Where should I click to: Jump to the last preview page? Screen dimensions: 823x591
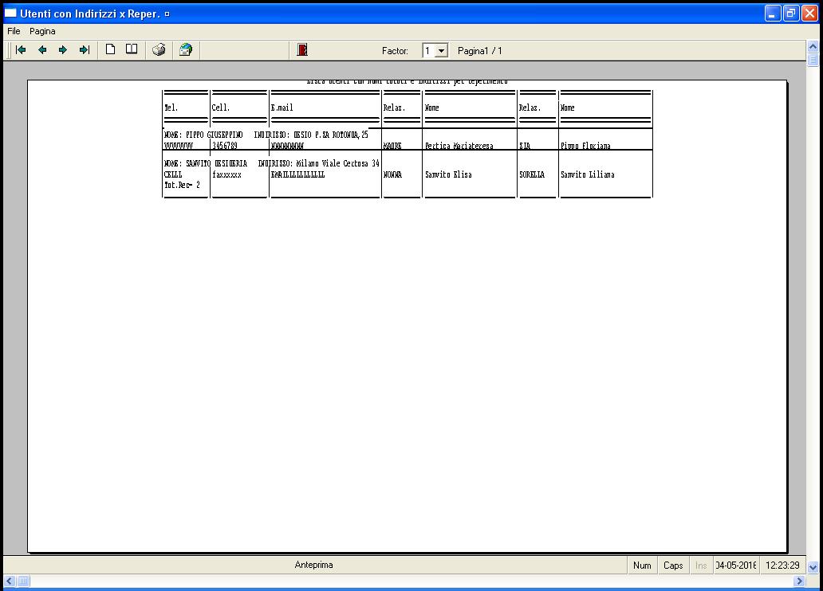click(x=85, y=50)
